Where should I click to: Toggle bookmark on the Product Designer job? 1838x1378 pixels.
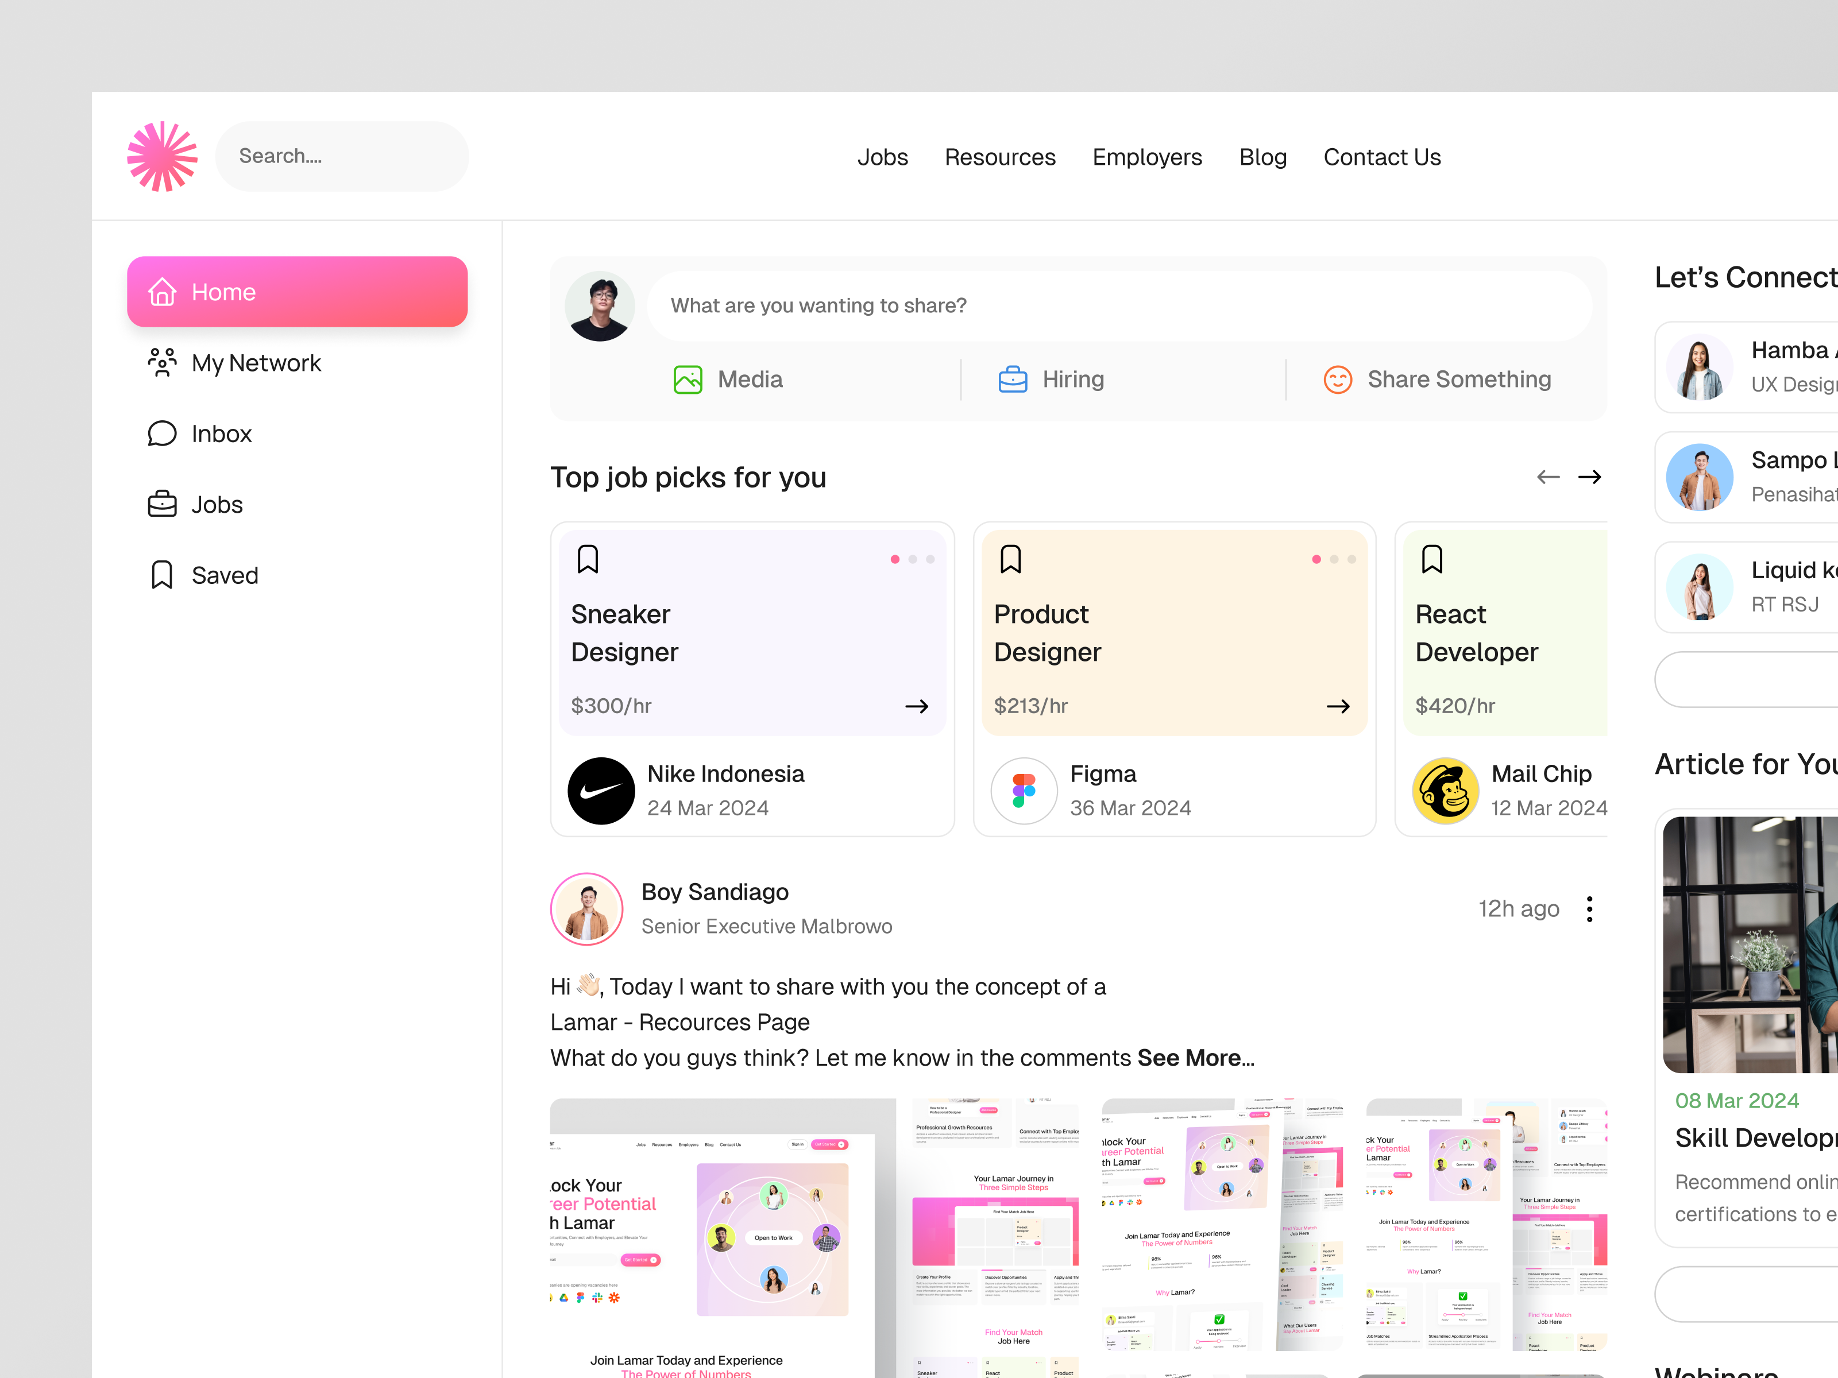[x=1011, y=559]
